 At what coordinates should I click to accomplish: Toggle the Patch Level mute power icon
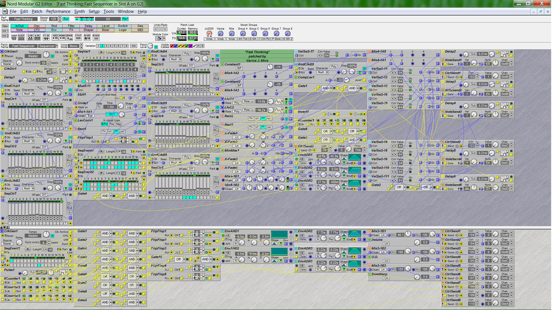pyautogui.click(x=156, y=47)
